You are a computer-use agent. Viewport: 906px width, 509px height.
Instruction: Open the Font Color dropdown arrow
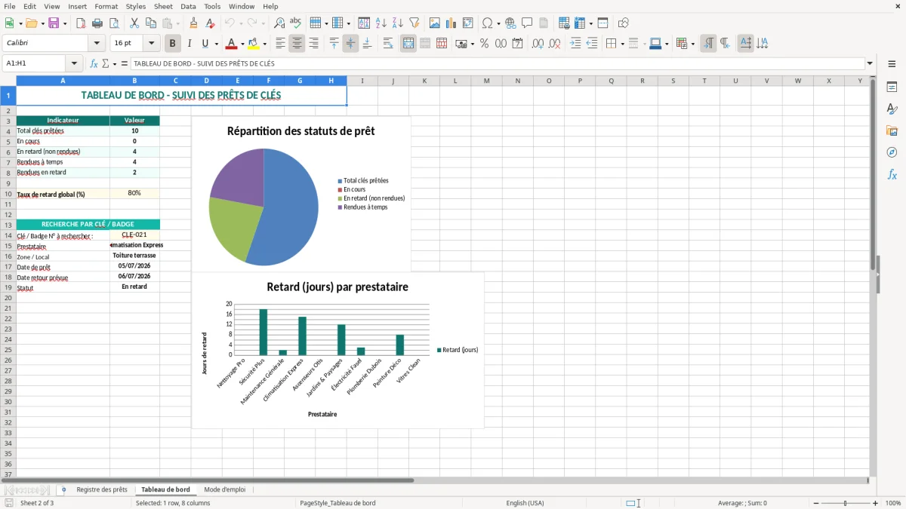(x=242, y=44)
